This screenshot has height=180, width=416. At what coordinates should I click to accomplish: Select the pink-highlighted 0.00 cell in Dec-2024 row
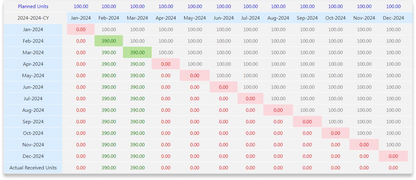393,156
